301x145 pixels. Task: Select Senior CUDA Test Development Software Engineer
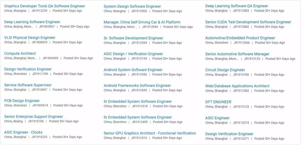point(248,22)
